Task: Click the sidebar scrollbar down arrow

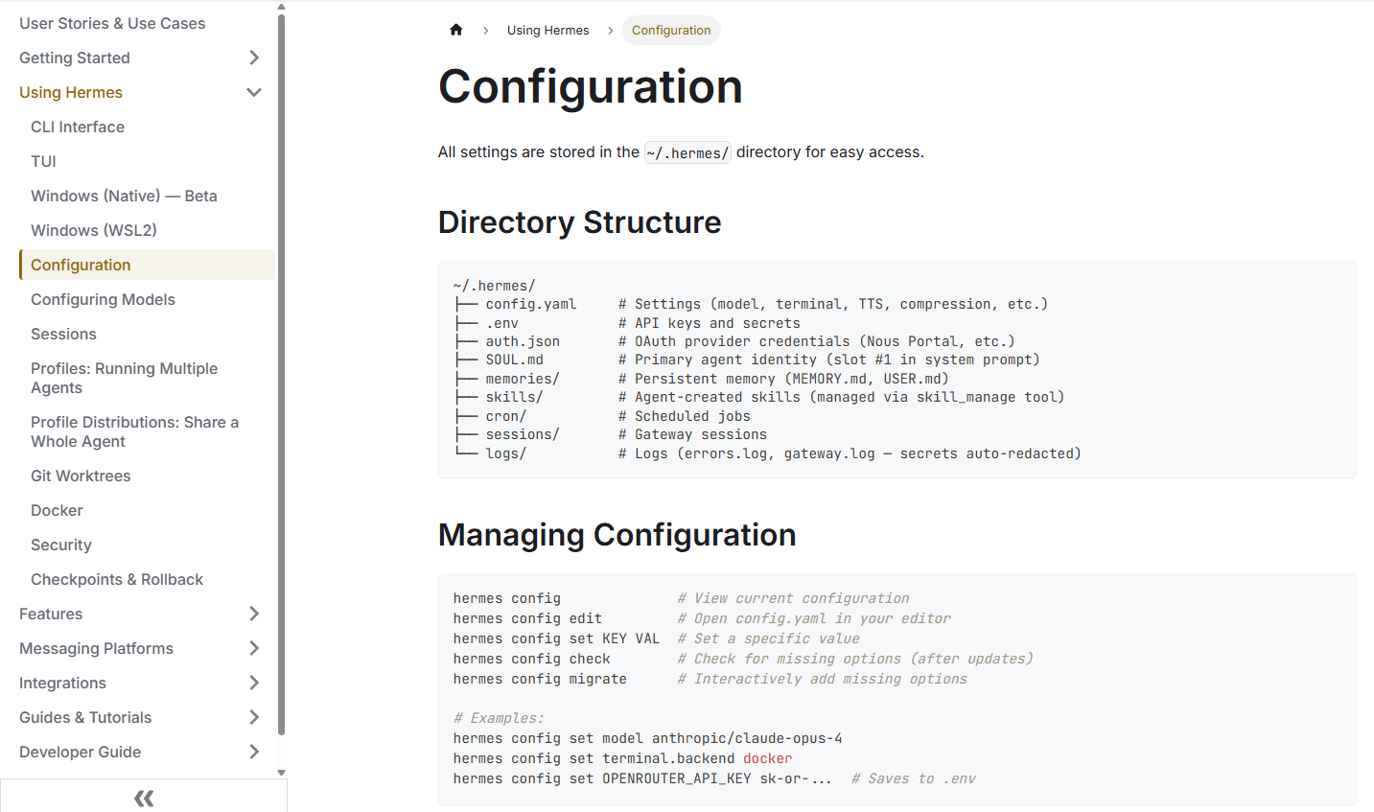Action: [281, 772]
